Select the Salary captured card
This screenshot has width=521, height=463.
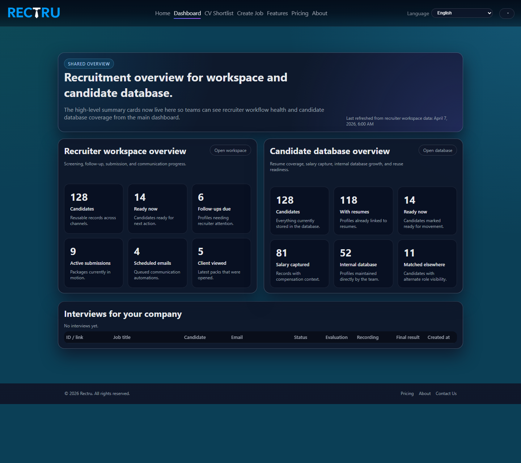click(299, 263)
